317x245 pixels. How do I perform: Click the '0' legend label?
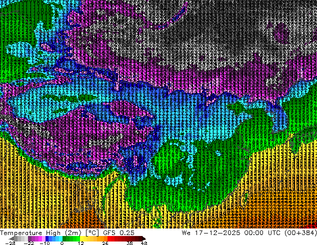(62, 243)
